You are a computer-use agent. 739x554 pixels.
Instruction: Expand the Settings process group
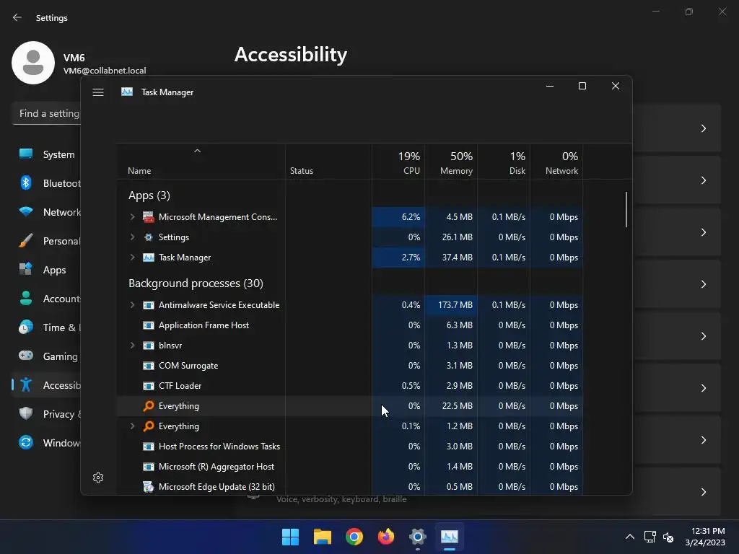133,237
